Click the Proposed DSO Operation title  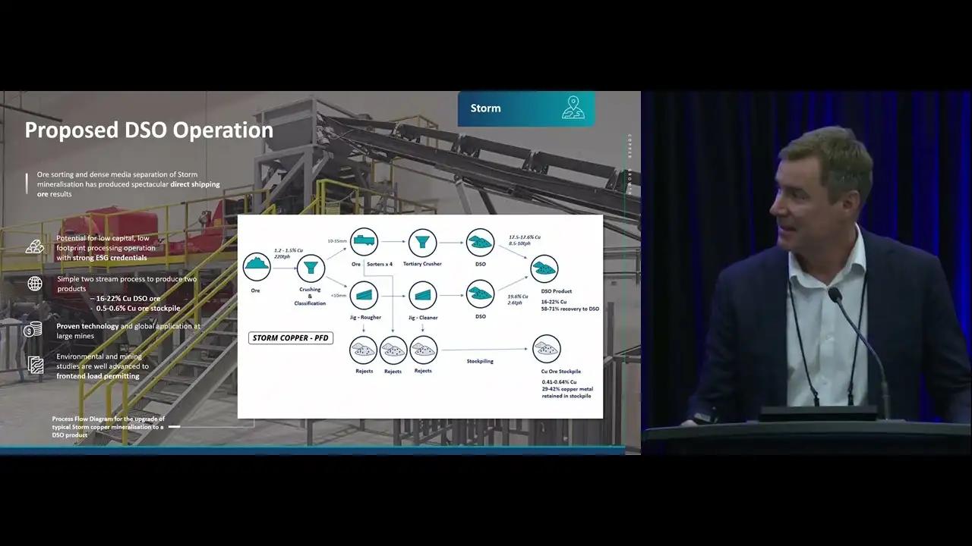point(149,130)
